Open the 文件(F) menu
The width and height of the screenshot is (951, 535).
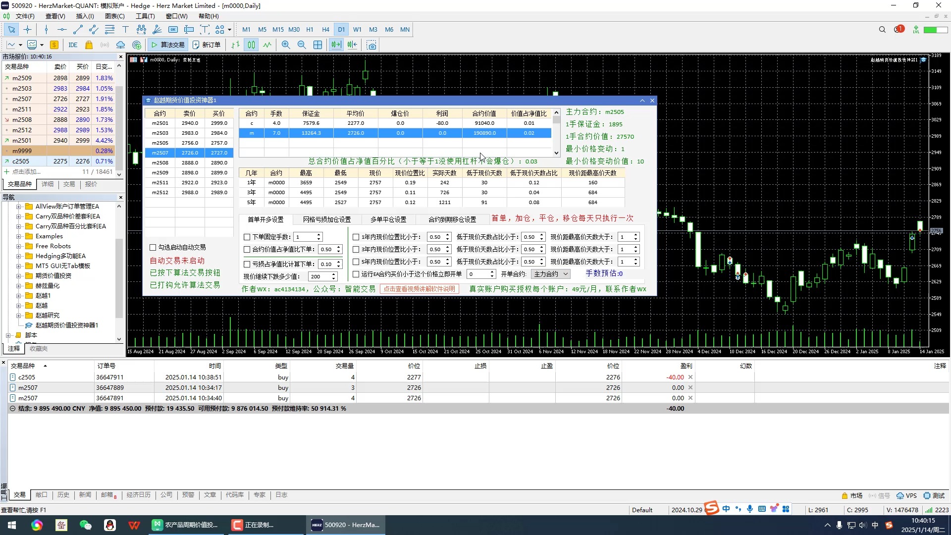click(x=25, y=16)
